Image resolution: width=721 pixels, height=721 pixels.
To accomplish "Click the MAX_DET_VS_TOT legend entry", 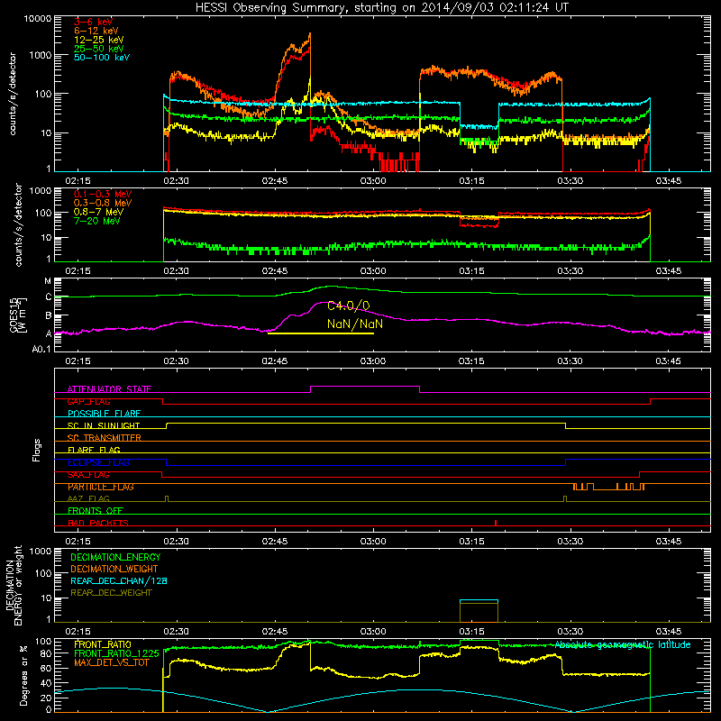I will 112,662.
